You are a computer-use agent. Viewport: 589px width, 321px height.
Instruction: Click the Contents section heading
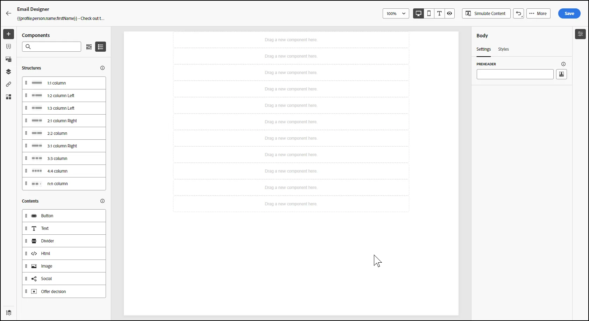point(30,201)
